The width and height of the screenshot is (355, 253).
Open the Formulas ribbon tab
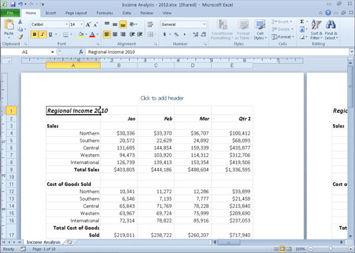[x=105, y=13]
